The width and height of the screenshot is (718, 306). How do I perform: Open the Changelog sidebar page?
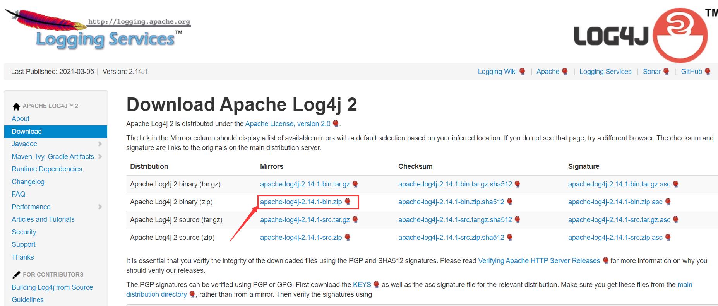pos(28,182)
